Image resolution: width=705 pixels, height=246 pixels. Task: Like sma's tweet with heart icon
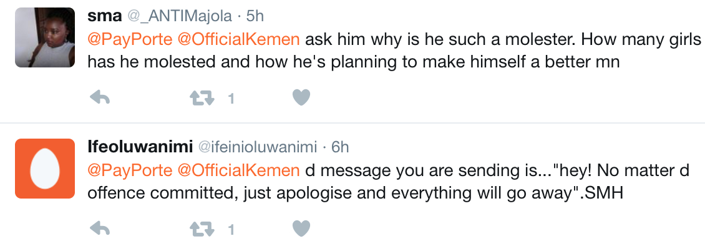pyautogui.click(x=301, y=97)
